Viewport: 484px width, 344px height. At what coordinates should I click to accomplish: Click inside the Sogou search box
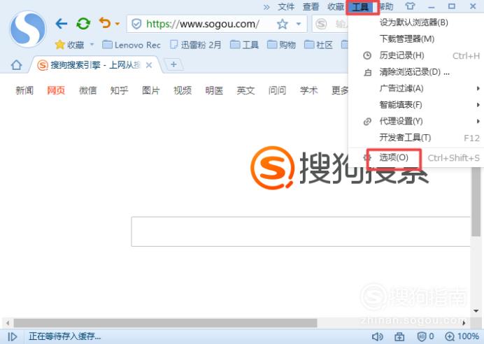[x=301, y=231]
